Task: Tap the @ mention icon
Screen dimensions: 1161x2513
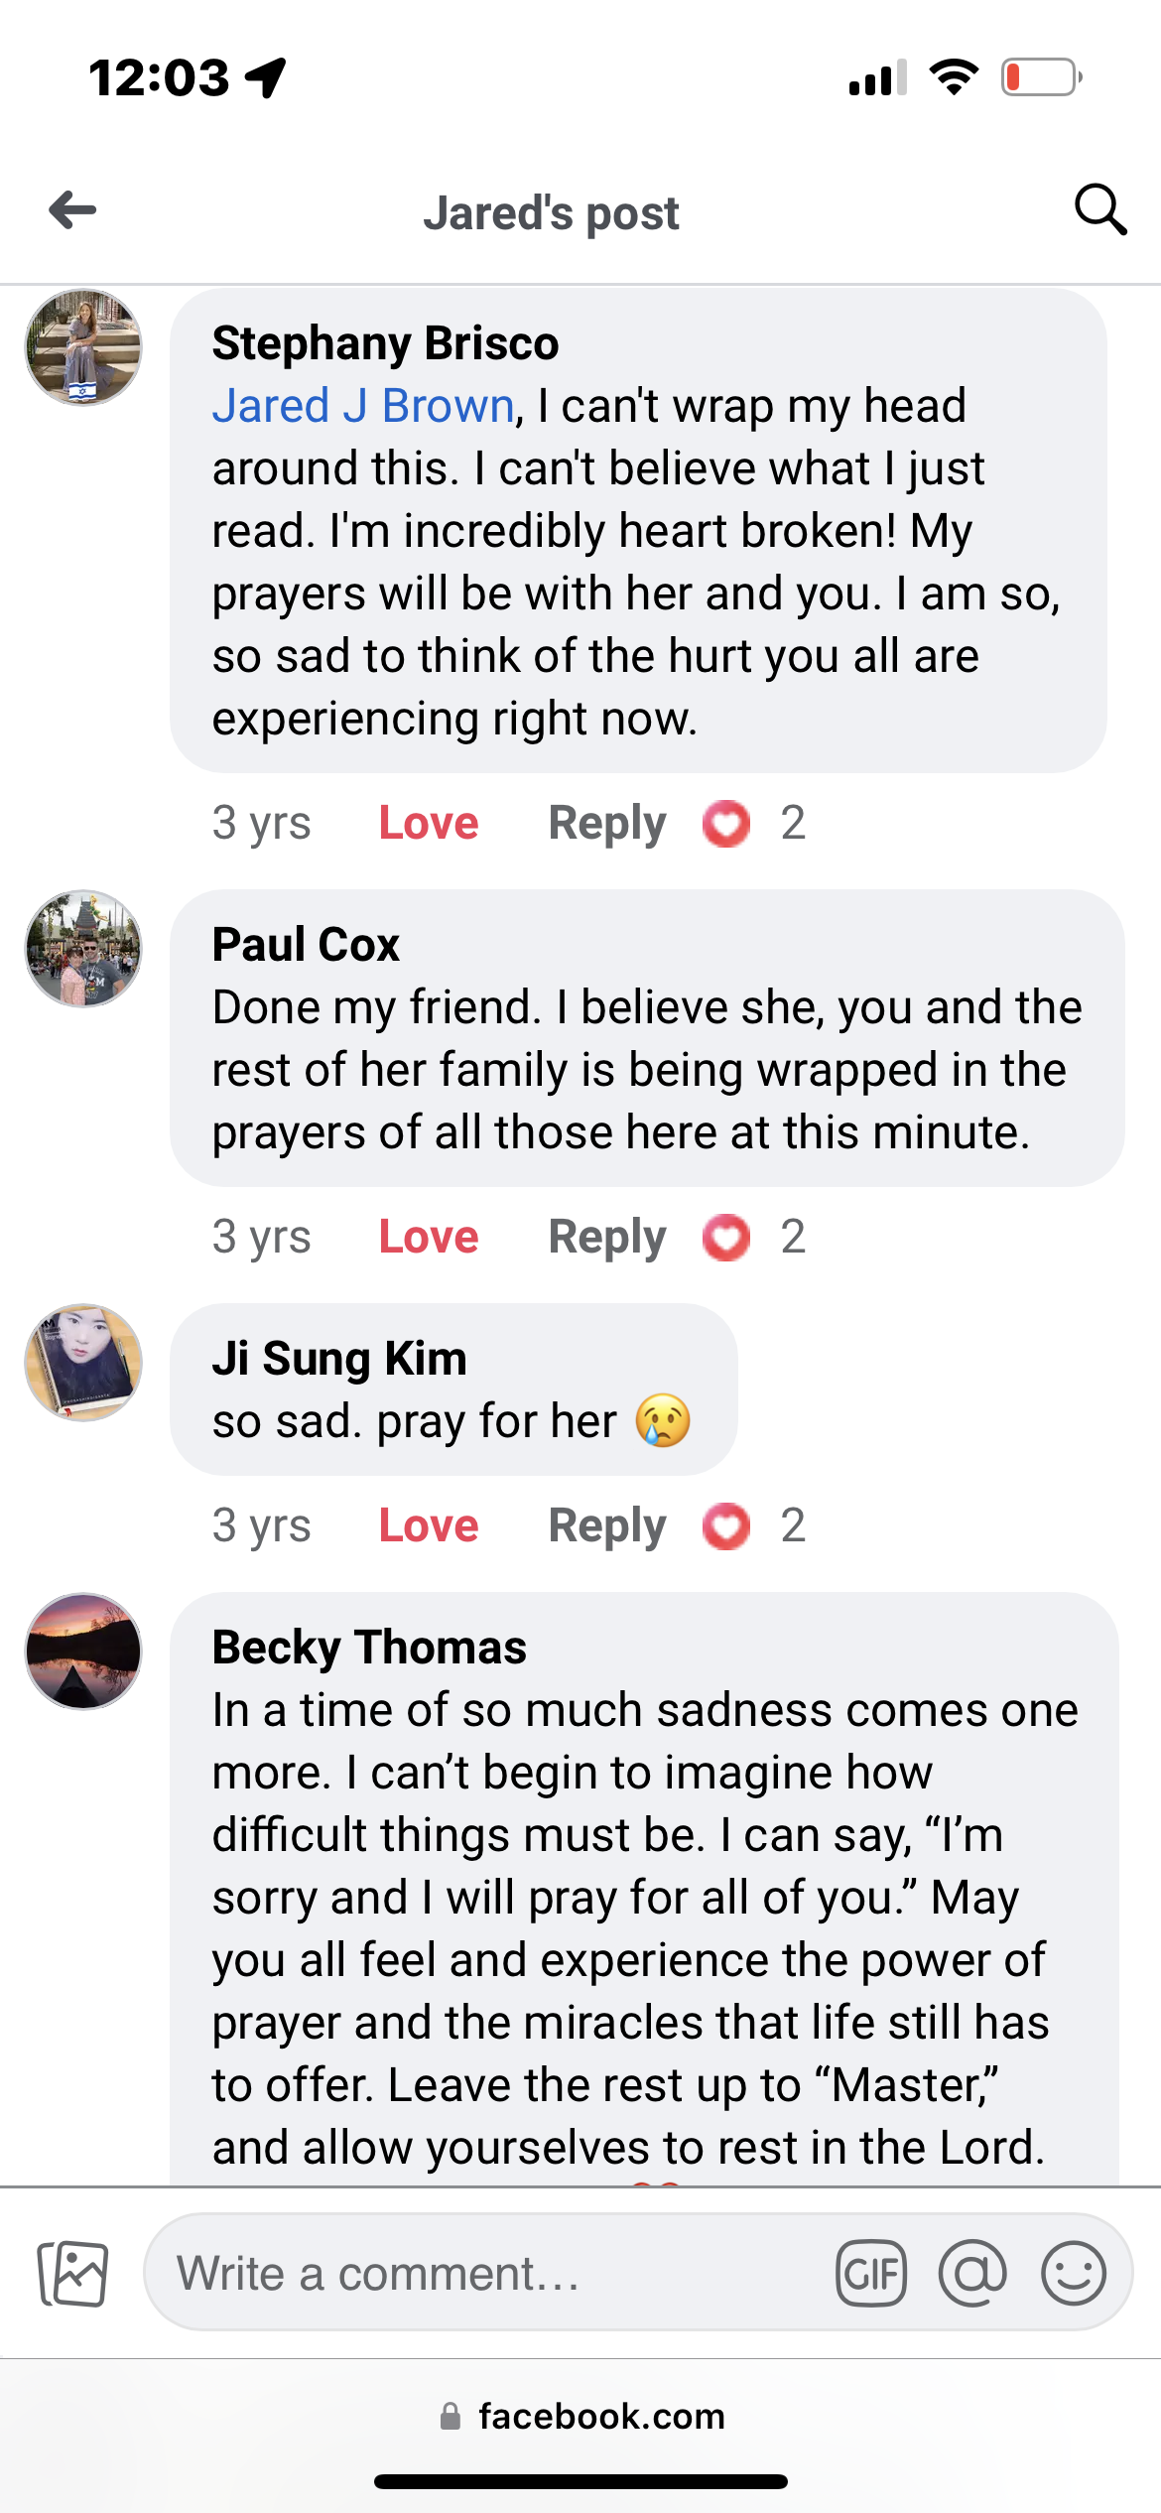Action: [971, 2273]
